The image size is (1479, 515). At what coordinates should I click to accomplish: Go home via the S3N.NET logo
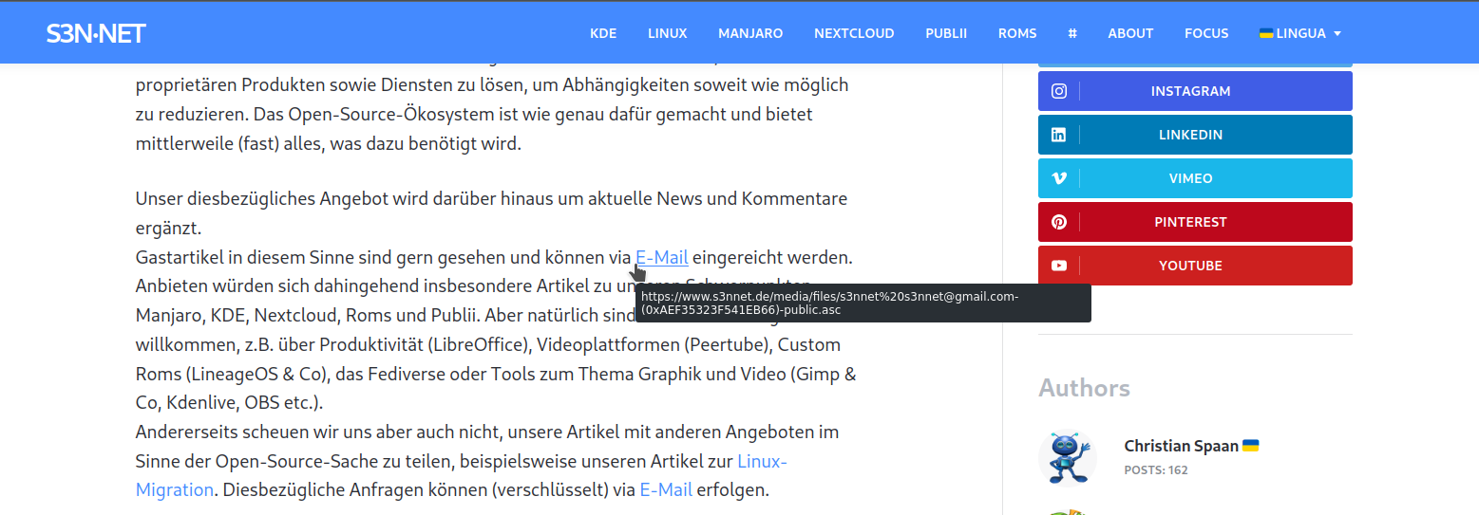[96, 33]
